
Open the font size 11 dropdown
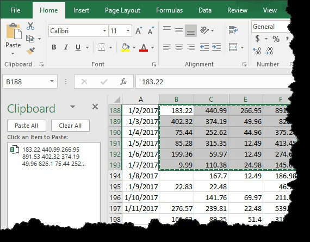[128, 30]
